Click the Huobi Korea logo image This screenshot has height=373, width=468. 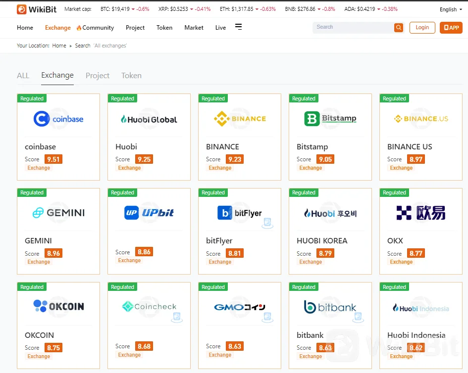[330, 214]
